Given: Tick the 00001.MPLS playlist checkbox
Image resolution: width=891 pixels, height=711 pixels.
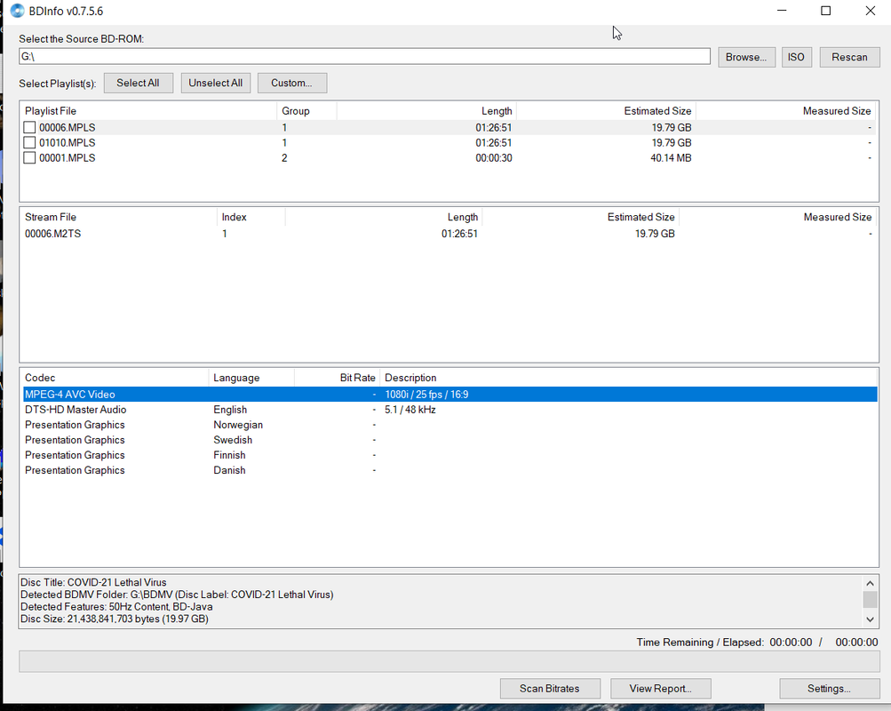Looking at the screenshot, I should [x=29, y=158].
